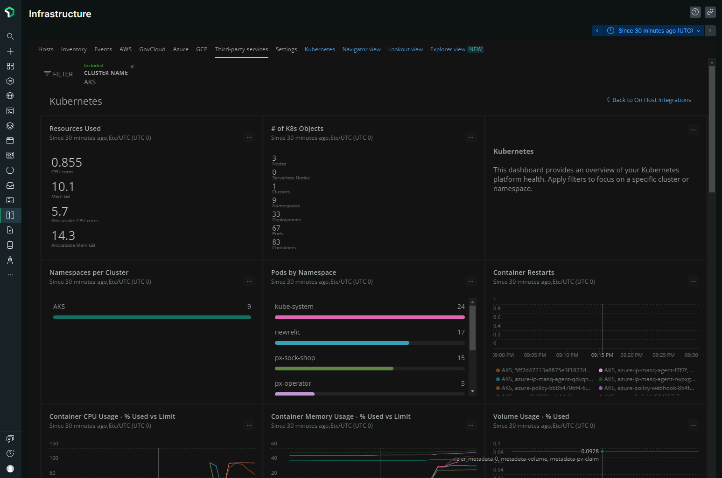The width and height of the screenshot is (722, 478).
Task: Open Namespaces per Cluster widget options menu
Action: pyautogui.click(x=249, y=281)
